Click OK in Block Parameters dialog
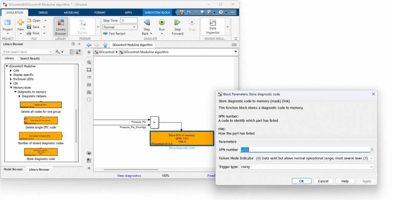 click(301, 181)
